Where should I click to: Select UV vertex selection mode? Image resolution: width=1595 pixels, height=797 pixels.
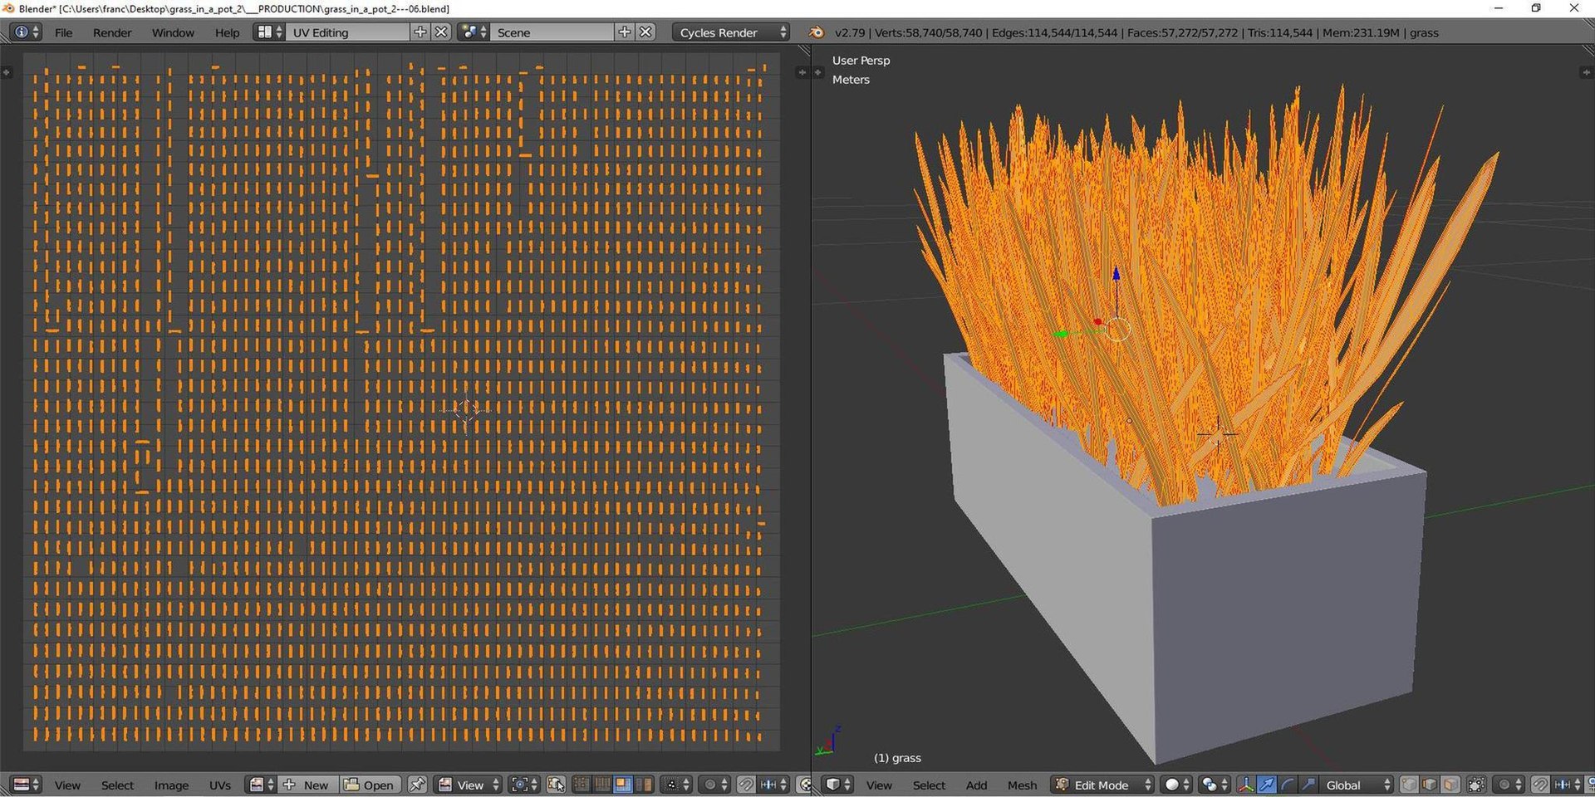tap(582, 785)
